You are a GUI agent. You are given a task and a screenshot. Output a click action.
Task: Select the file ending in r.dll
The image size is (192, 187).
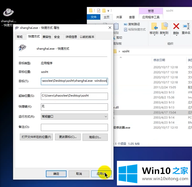point(116,107)
